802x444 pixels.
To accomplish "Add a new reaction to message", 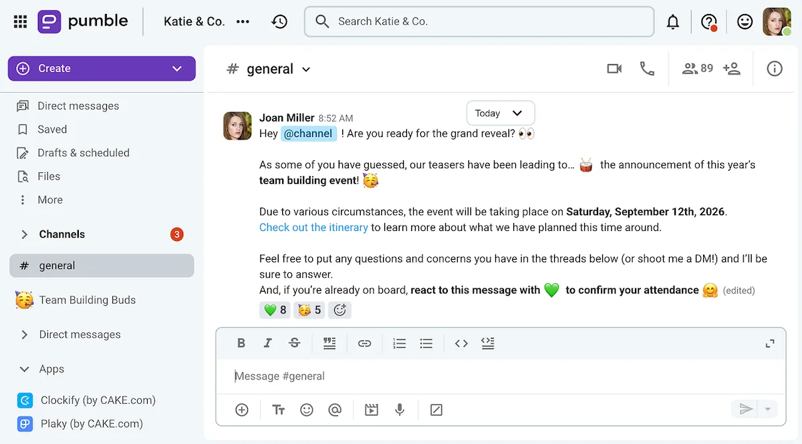I will click(x=340, y=310).
